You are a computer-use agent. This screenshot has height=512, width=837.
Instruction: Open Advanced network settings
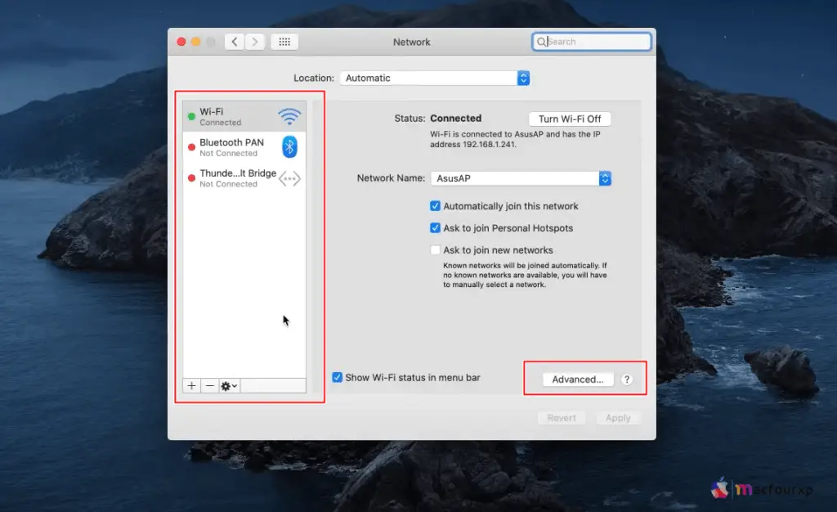pos(577,379)
